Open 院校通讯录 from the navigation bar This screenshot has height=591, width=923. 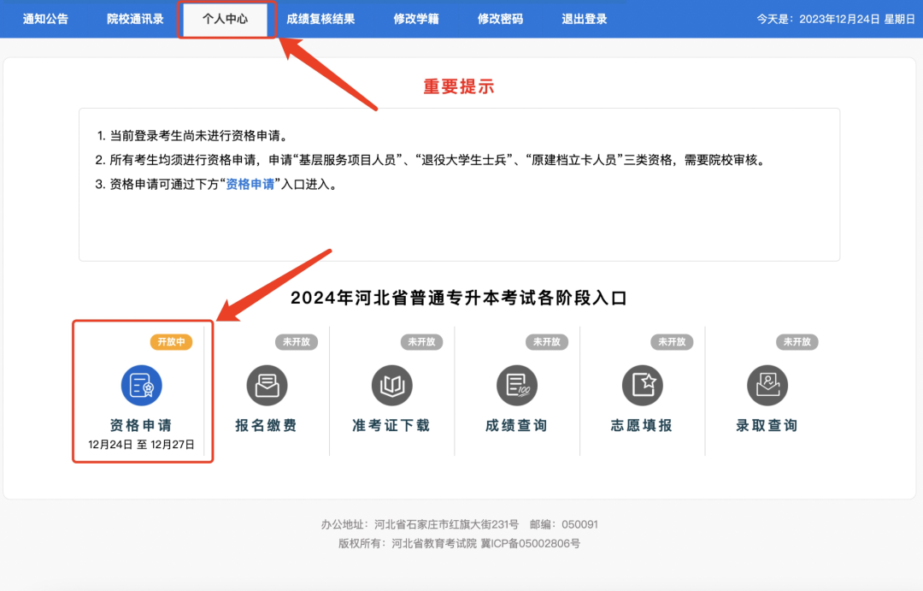click(x=137, y=18)
